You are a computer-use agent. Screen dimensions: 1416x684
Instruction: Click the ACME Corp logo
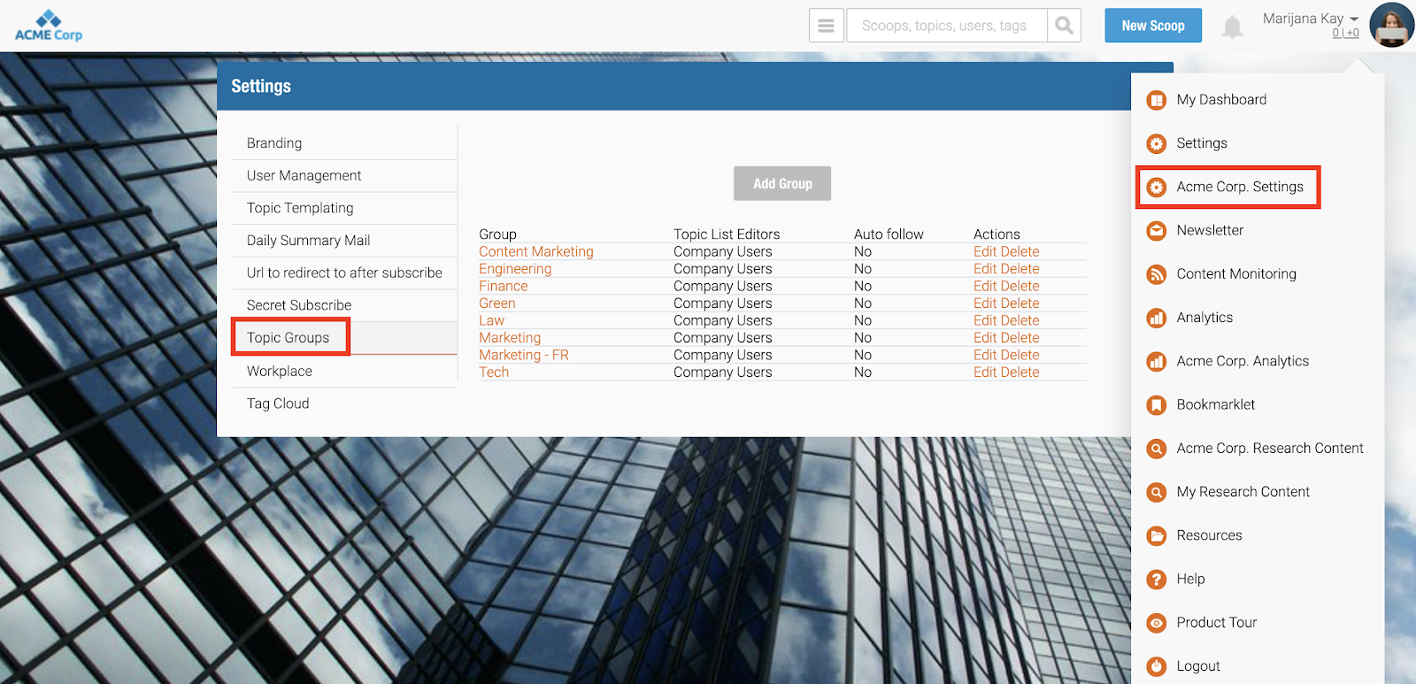pyautogui.click(x=49, y=27)
